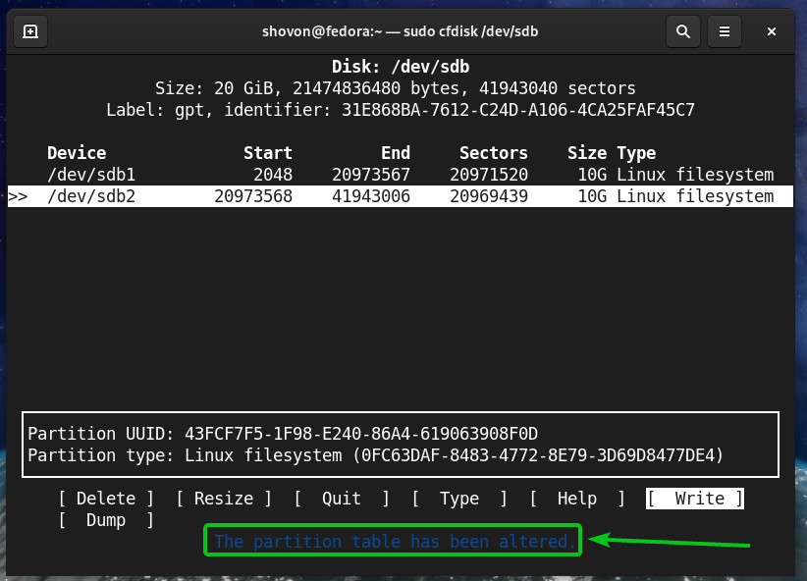
Task: Click the Sectors column header
Action: click(x=494, y=153)
